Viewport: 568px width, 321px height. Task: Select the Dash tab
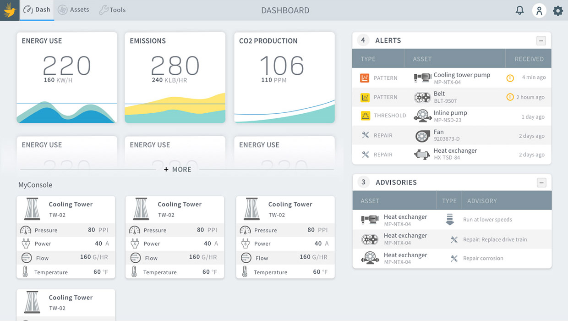click(37, 10)
